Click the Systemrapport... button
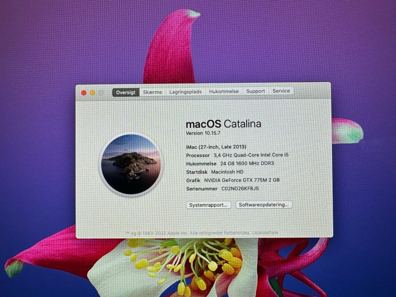Screen dimensions: 396x297 (208, 205)
